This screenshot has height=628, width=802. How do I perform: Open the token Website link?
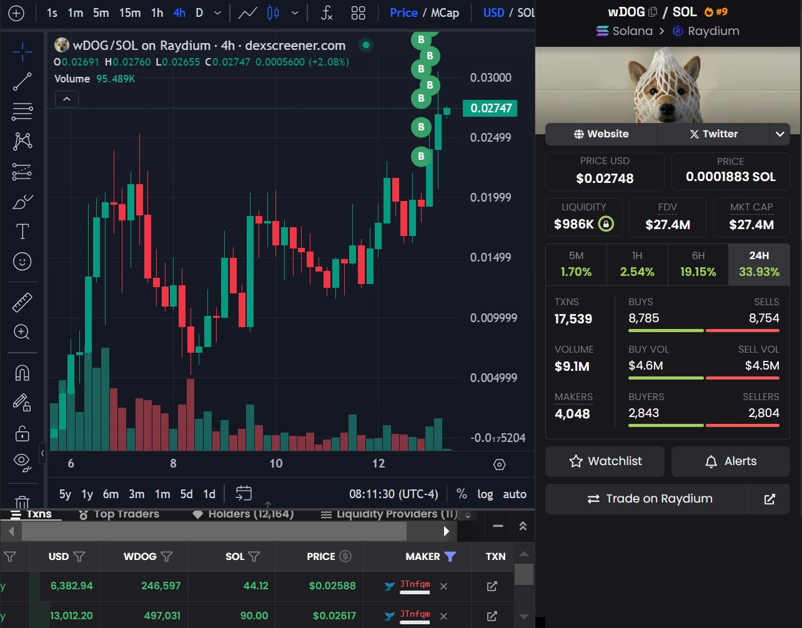click(x=601, y=134)
